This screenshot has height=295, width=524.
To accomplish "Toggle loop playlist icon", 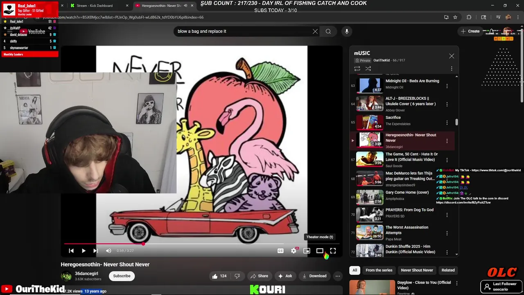I will (357, 68).
